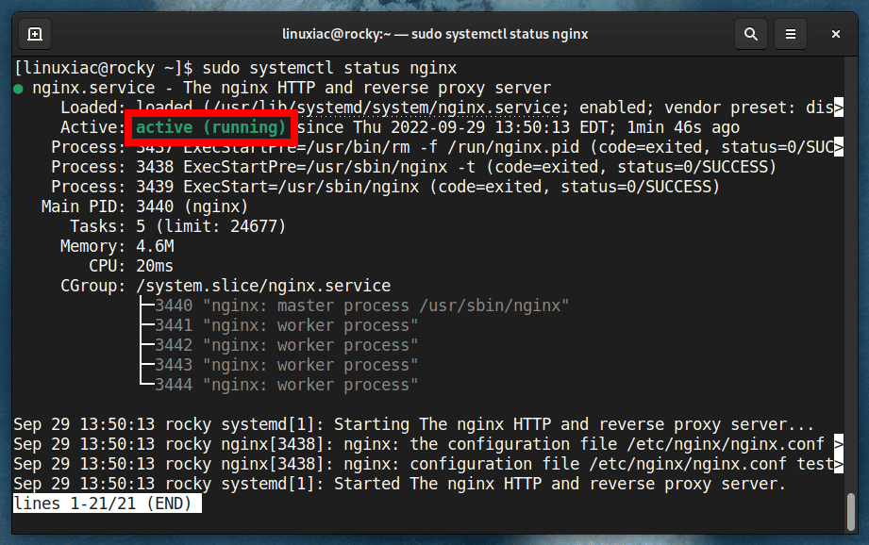This screenshot has width=869, height=545.
Task: Click the Process 3438 '/usr/sbin/nginx -t' line
Action: (414, 167)
